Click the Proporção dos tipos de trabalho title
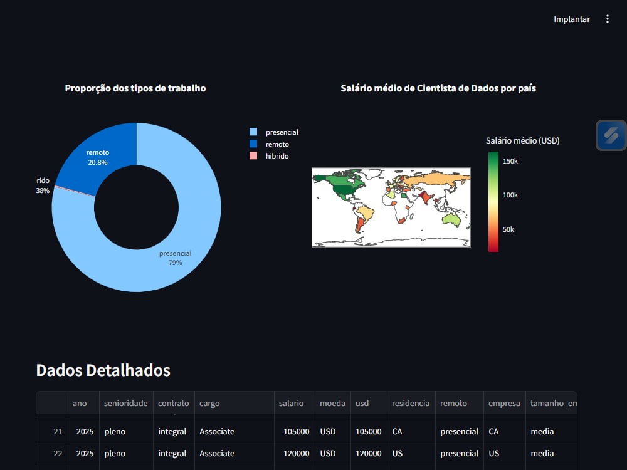The image size is (627, 470). point(135,88)
